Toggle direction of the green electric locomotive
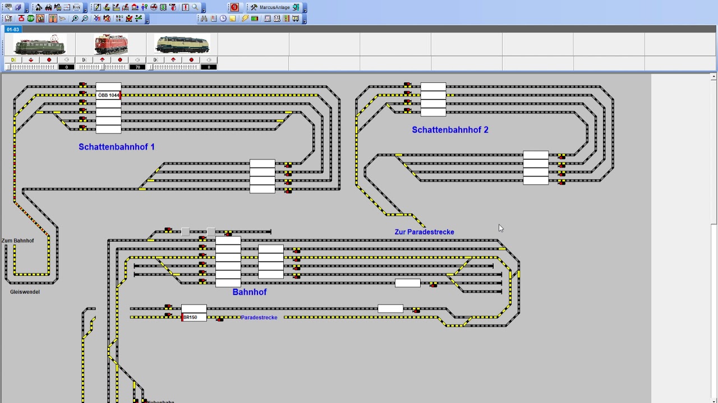 31,60
